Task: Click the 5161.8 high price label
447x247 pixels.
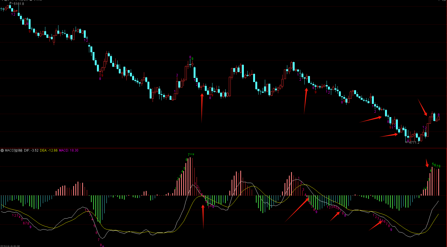Action: 19,4
